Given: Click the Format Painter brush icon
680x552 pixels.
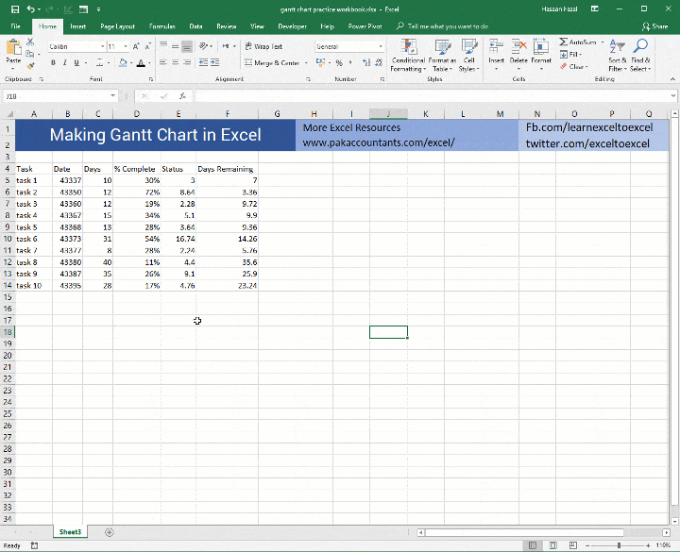Looking at the screenshot, I should [30, 66].
